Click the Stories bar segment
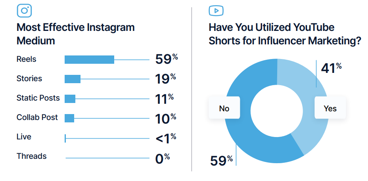368x181 pixels. tap(73, 79)
